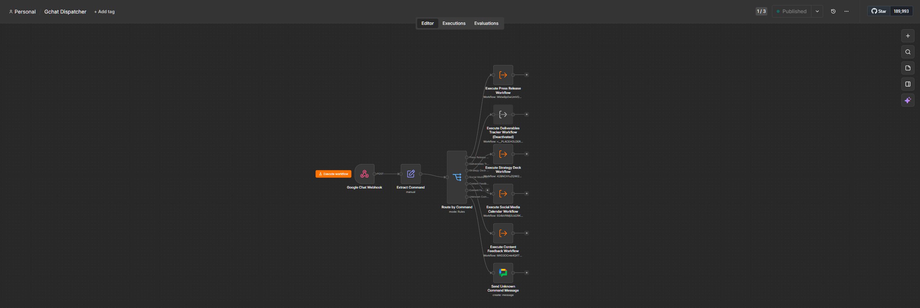The width and height of the screenshot is (920, 308).
Task: Select the deactivated Deliverables Tracker Workflow node
Action: (x=503, y=114)
